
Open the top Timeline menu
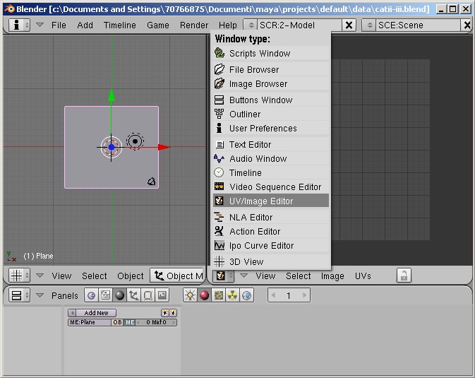(x=120, y=25)
